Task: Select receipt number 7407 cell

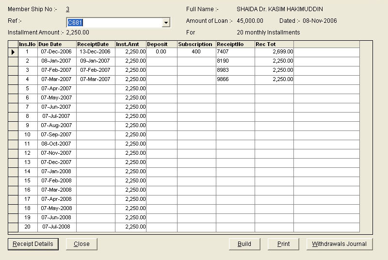Action: pyautogui.click(x=235, y=51)
